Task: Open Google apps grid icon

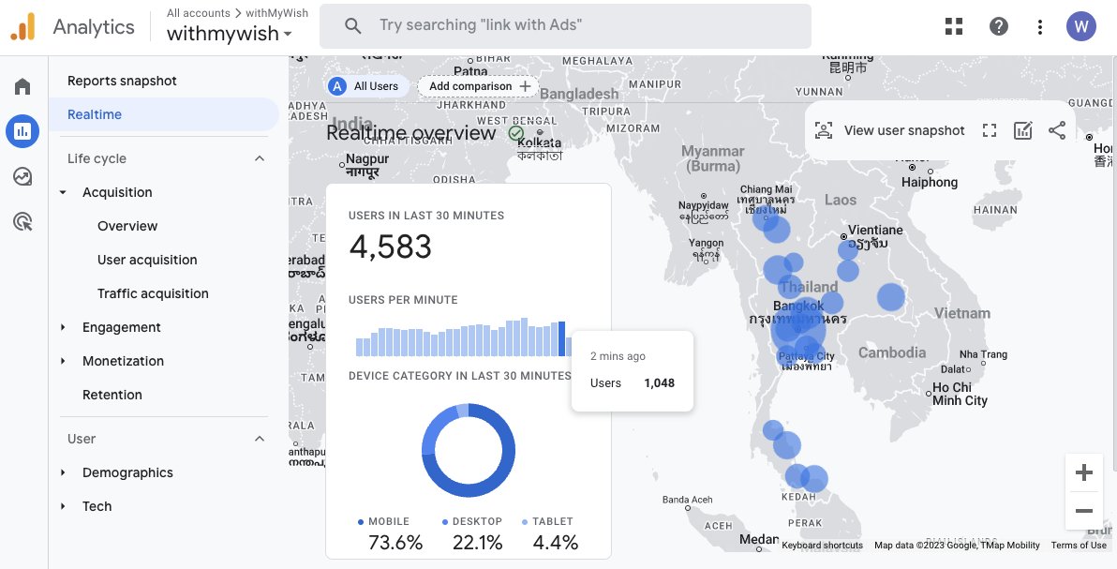Action: [x=954, y=26]
